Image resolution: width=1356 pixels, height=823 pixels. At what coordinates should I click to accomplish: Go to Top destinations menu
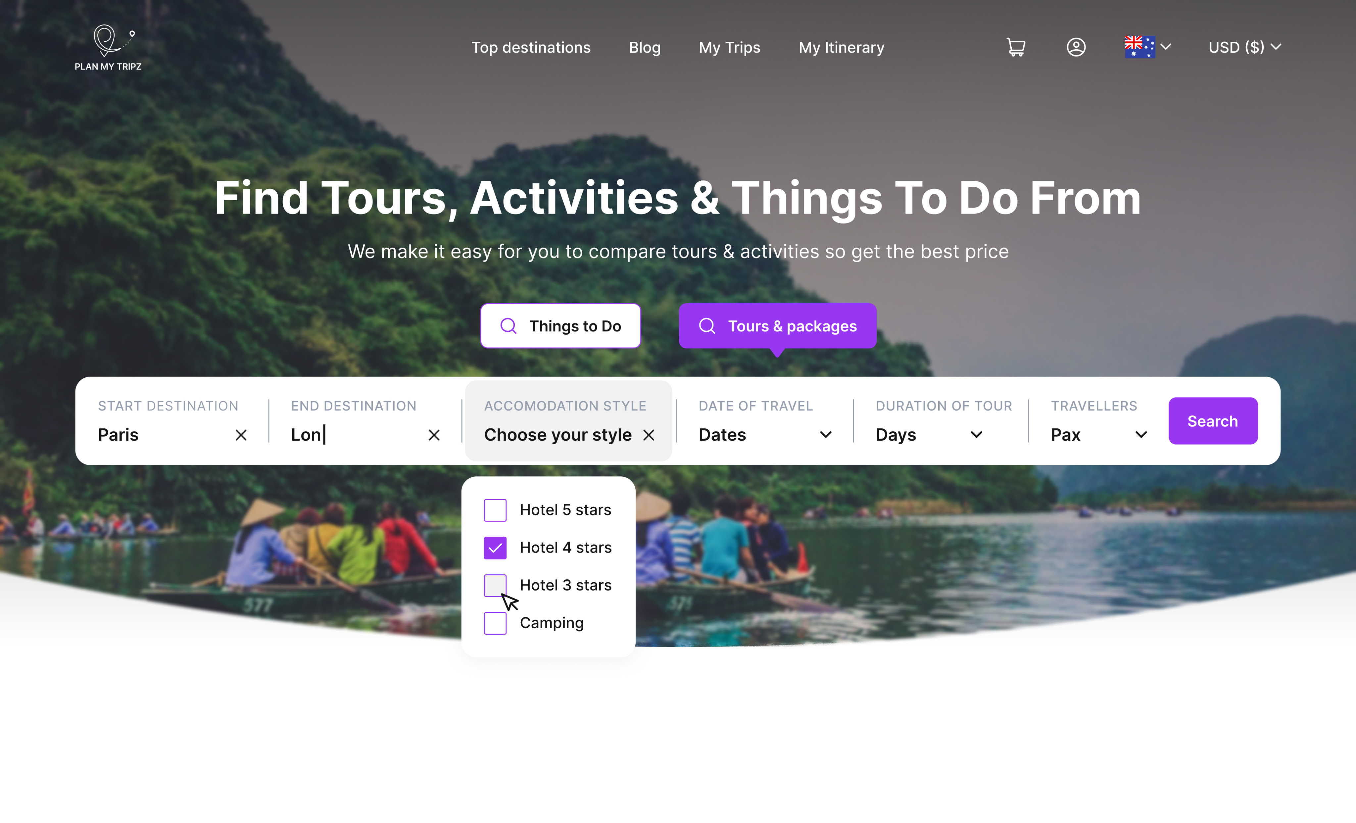(x=530, y=47)
